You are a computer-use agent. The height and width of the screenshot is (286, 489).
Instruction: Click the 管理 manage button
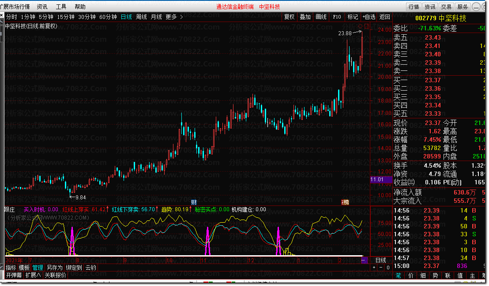[x=38, y=268]
